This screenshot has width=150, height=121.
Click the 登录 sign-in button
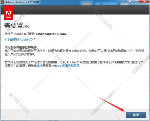tap(136, 115)
